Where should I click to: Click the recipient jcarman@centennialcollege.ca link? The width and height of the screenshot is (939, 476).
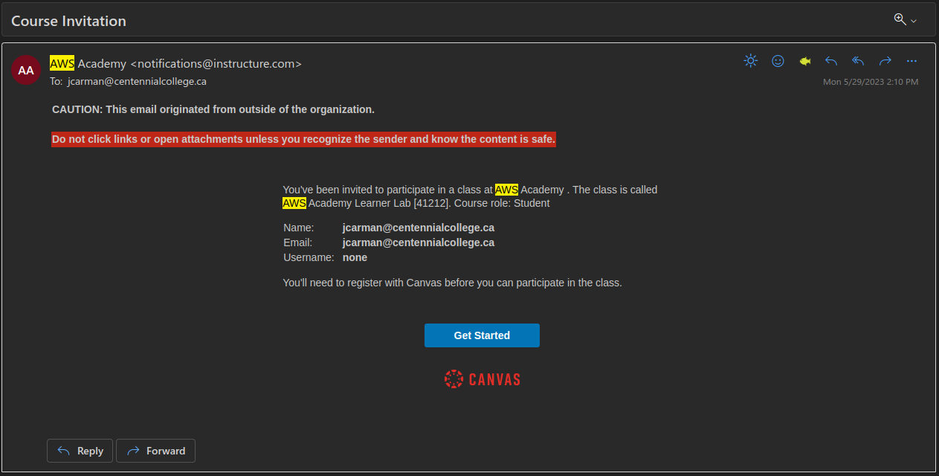137,81
